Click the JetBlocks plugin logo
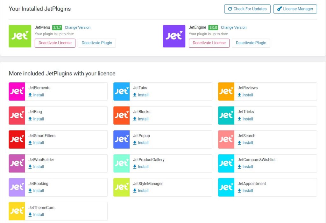 [x=121, y=115]
